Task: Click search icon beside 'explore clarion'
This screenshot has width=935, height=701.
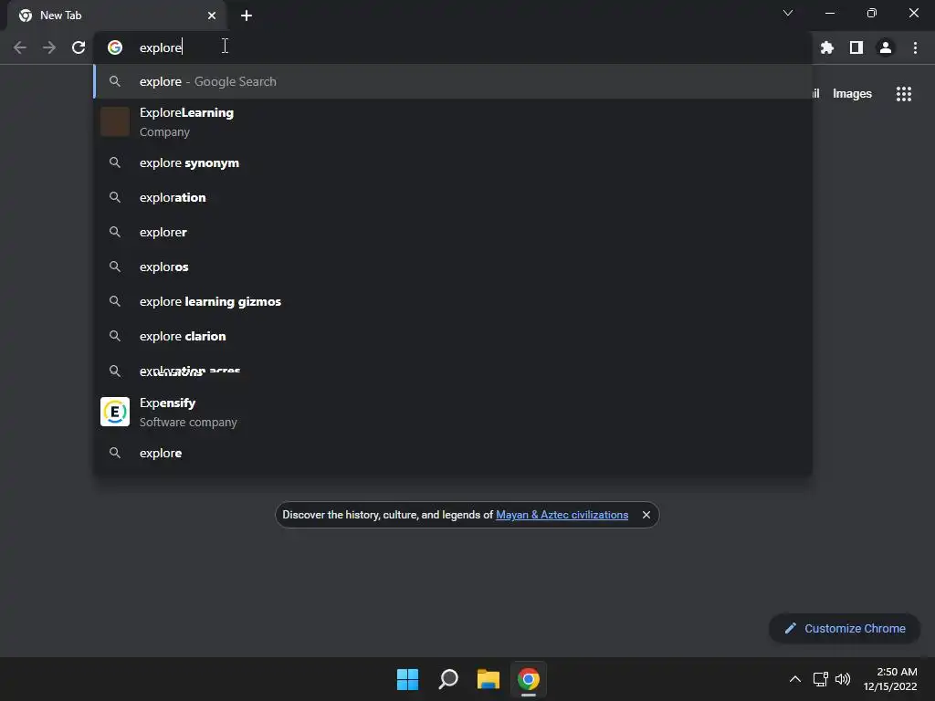Action: click(x=115, y=336)
